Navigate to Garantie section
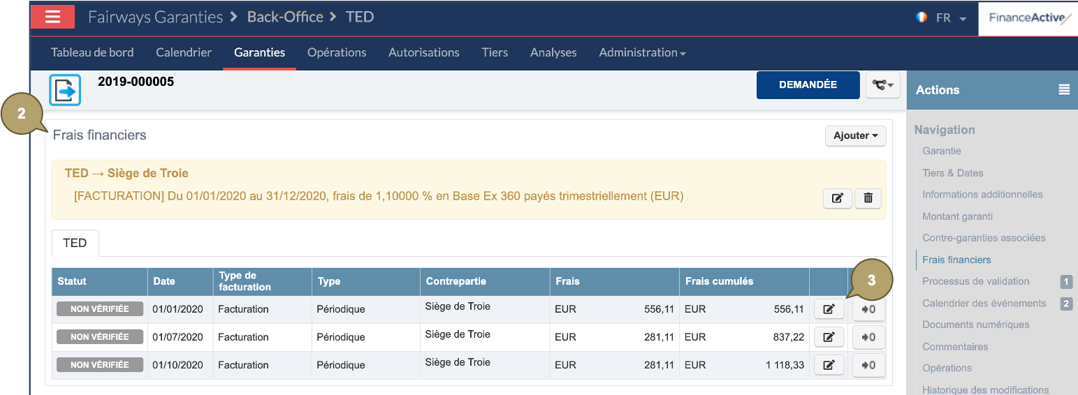1078x395 pixels. [942, 151]
